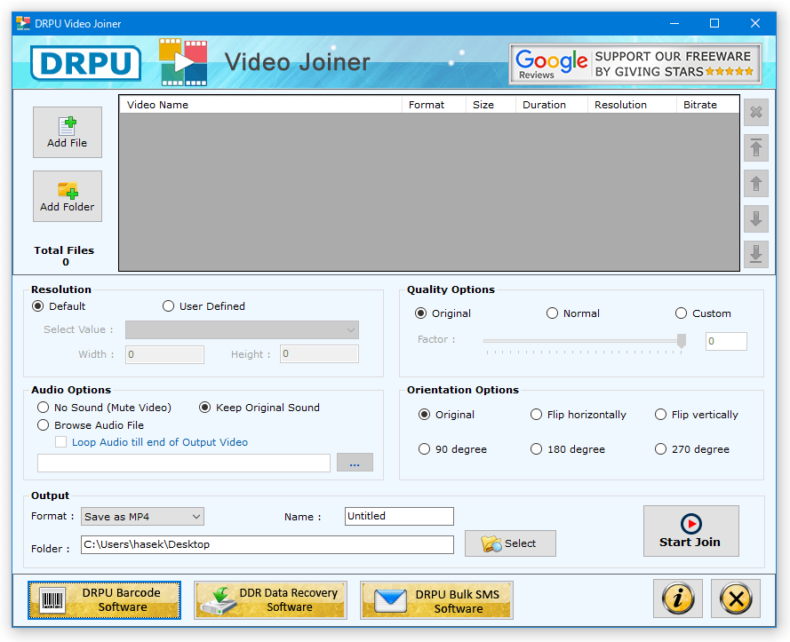
Task: Open the Select Value resolution dropdown
Action: [242, 329]
